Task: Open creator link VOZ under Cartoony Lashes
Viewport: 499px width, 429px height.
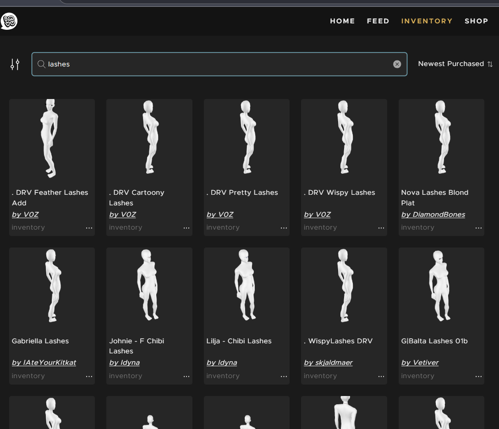Action: [x=122, y=214]
